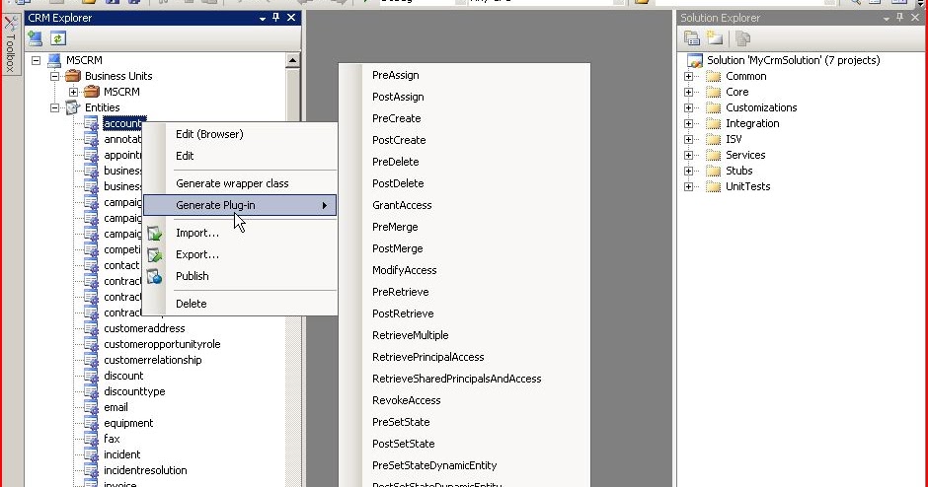The height and width of the screenshot is (487, 928).
Task: Select PreCreate plug-in event
Action: coord(397,118)
